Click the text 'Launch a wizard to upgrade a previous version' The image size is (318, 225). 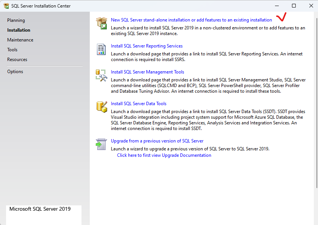[x=190, y=149]
